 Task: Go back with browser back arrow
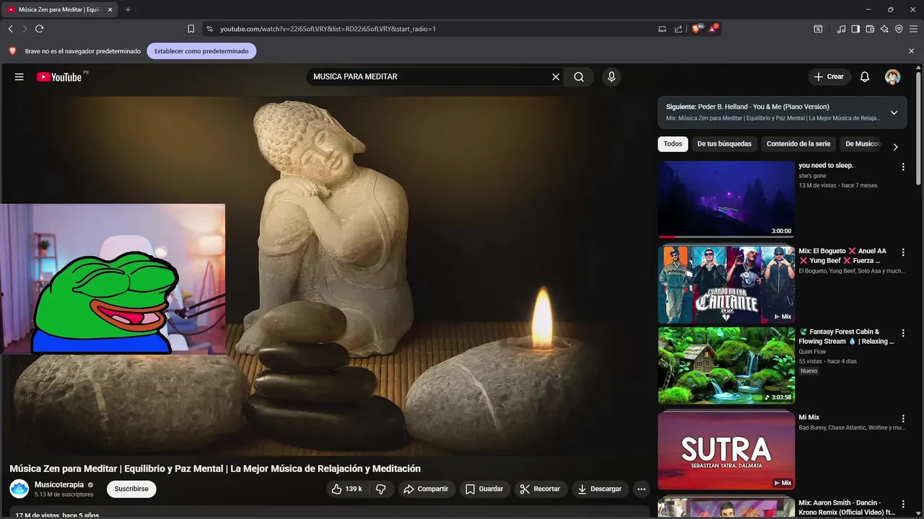coord(10,29)
